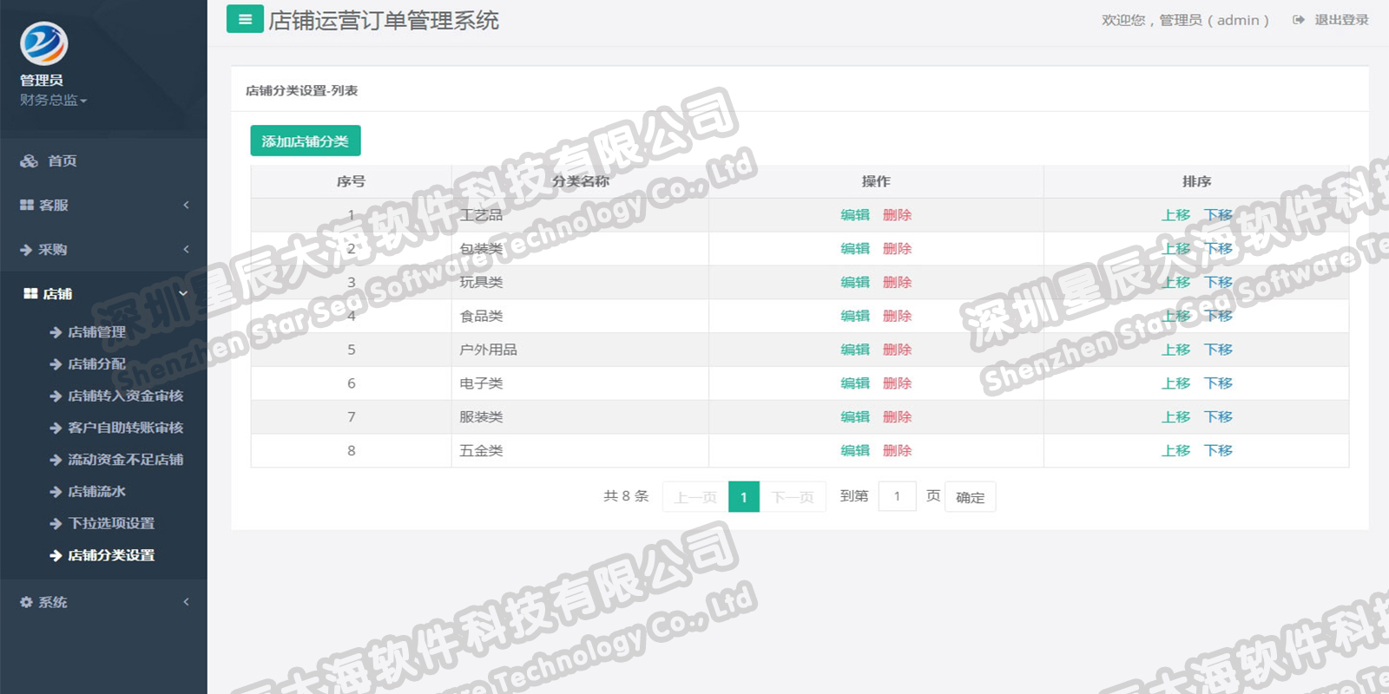This screenshot has height=694, width=1389.
Task: Open 下拉选项设置 menu item
Action: click(x=111, y=523)
